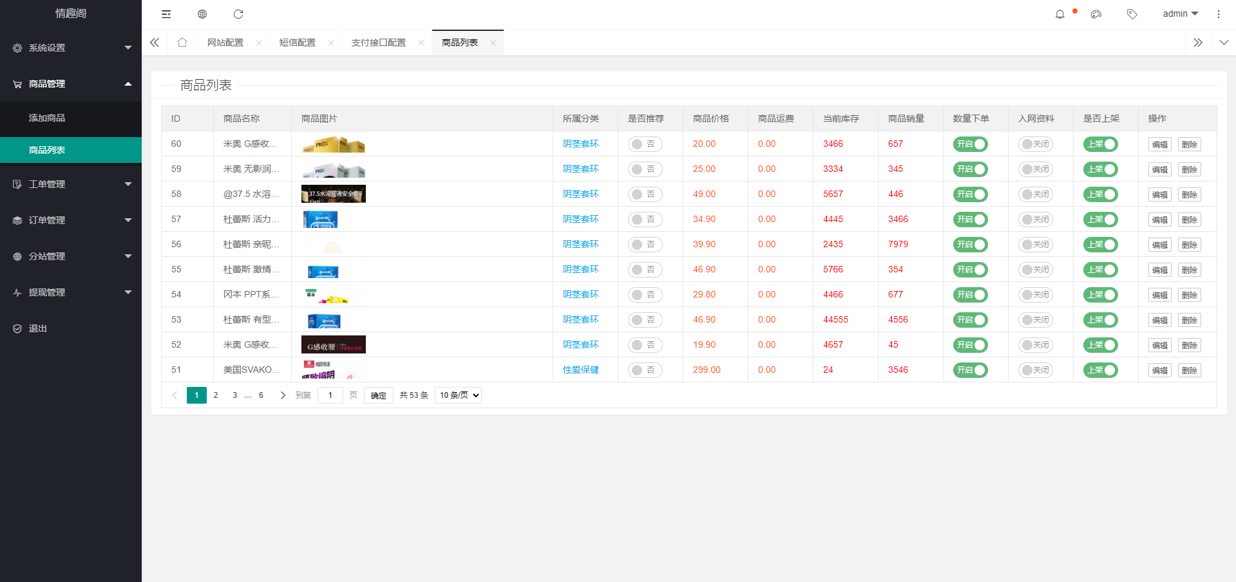Go to home tab icon
Screen dimensions: 1236x582
[182, 42]
